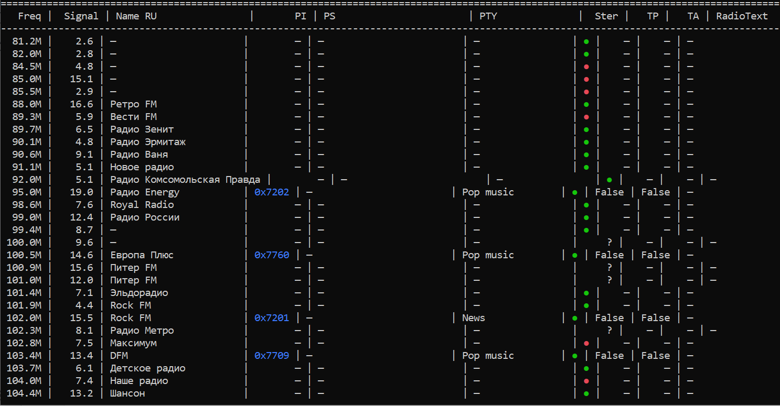Screen dimensions: 780x406
Task: Click Pop music in DFM row
Action: coord(488,356)
